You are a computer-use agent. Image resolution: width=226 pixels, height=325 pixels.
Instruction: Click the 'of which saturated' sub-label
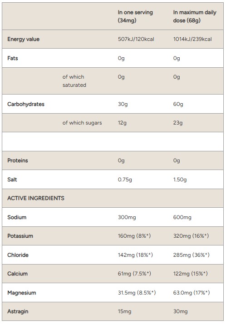pos(74,81)
